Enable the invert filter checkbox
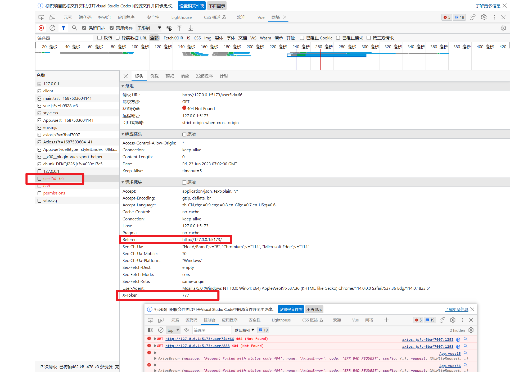This screenshot has height=372, width=510. point(100,38)
